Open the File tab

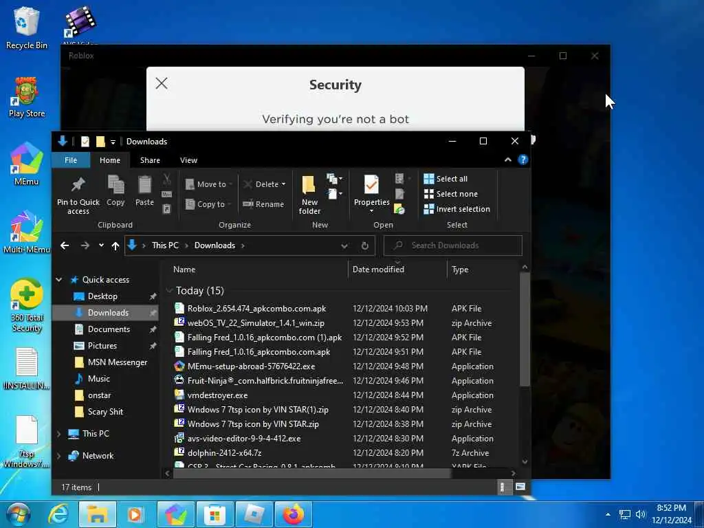click(x=71, y=160)
